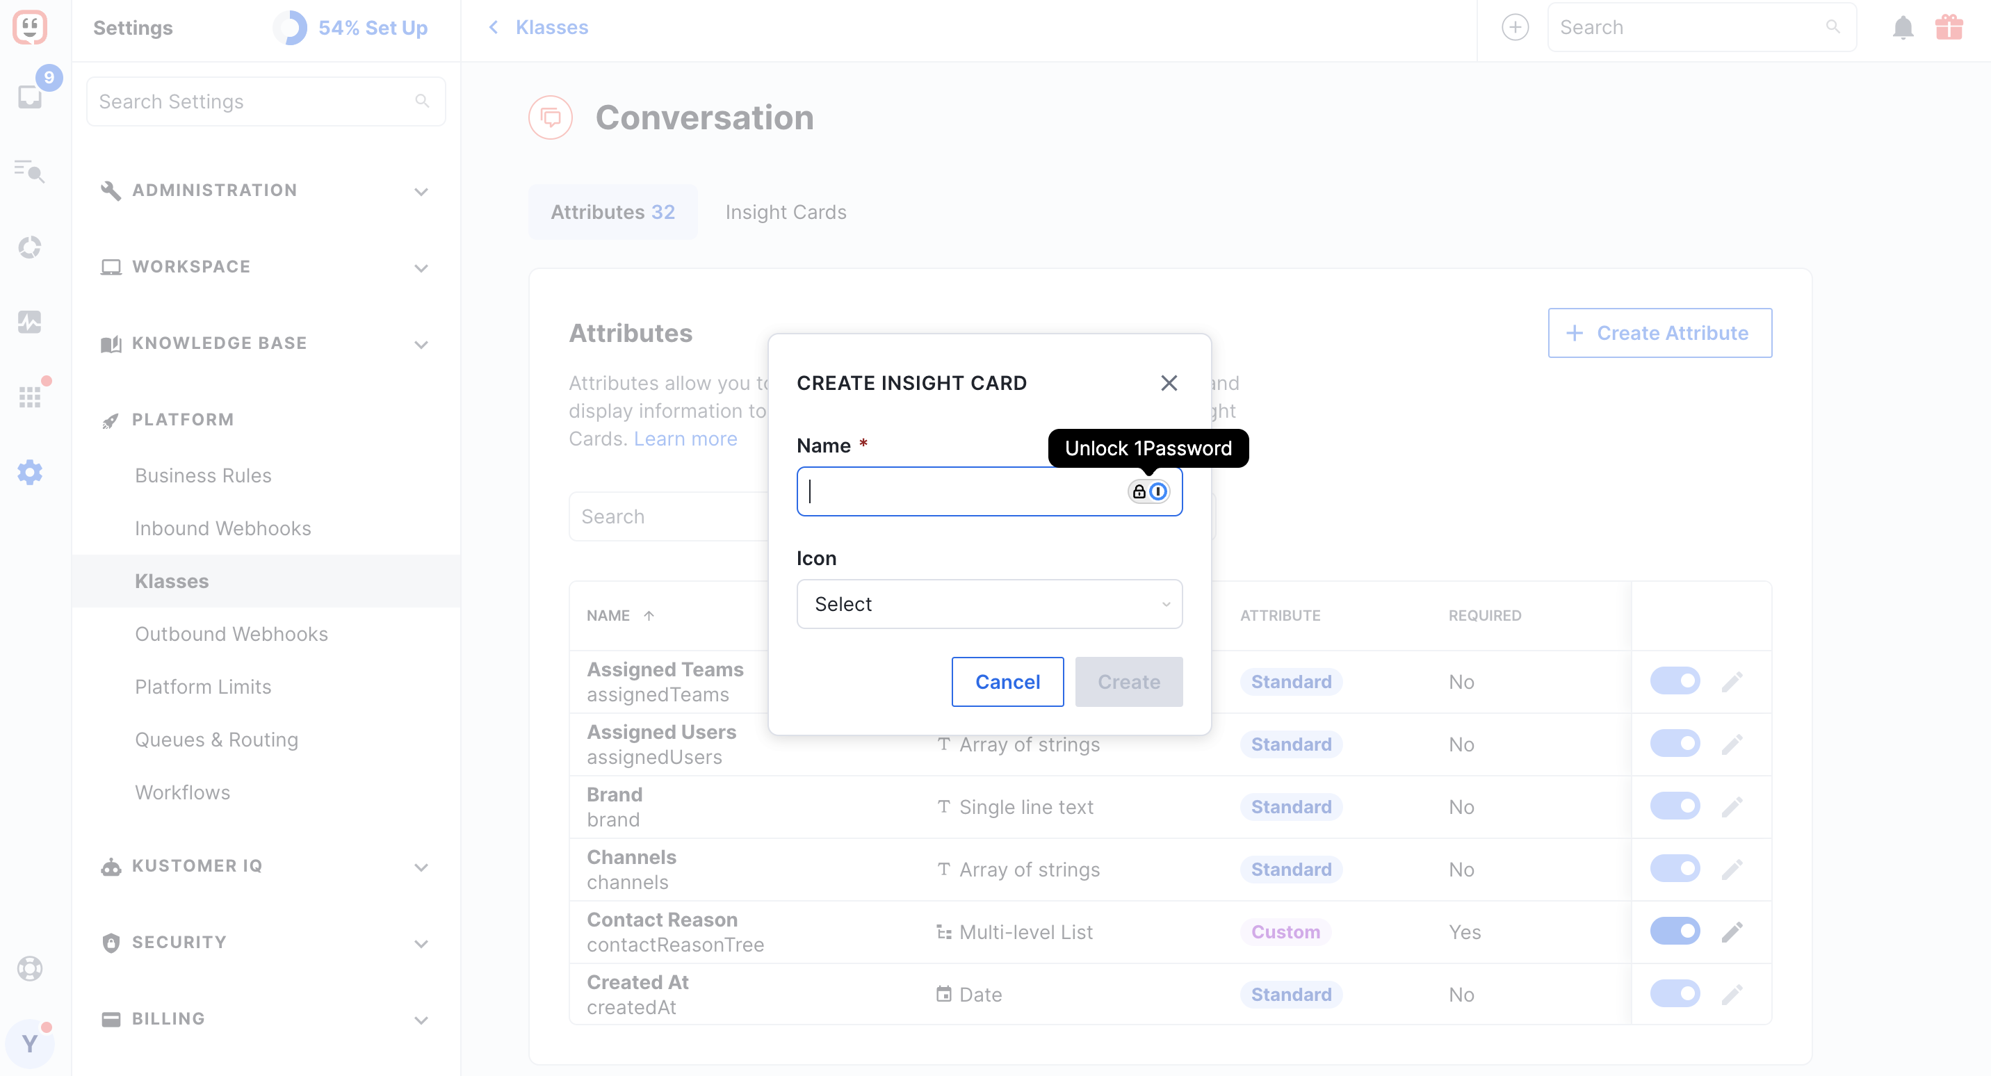Screen dimensions: 1991x1076
Task: Close the Create Insight Card dialog
Action: pos(1169,384)
